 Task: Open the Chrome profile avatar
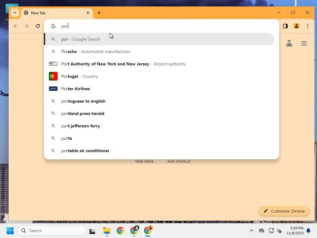click(x=297, y=26)
